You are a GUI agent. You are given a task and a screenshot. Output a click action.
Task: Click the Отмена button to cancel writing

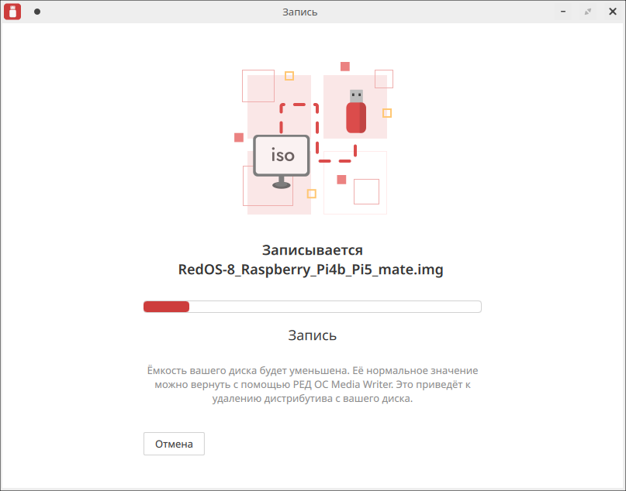pyautogui.click(x=174, y=444)
